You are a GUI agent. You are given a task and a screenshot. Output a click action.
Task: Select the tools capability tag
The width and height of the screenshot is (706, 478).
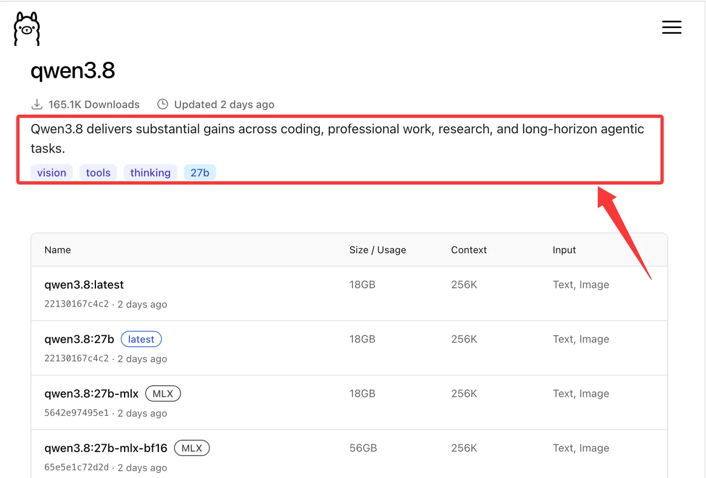98,173
